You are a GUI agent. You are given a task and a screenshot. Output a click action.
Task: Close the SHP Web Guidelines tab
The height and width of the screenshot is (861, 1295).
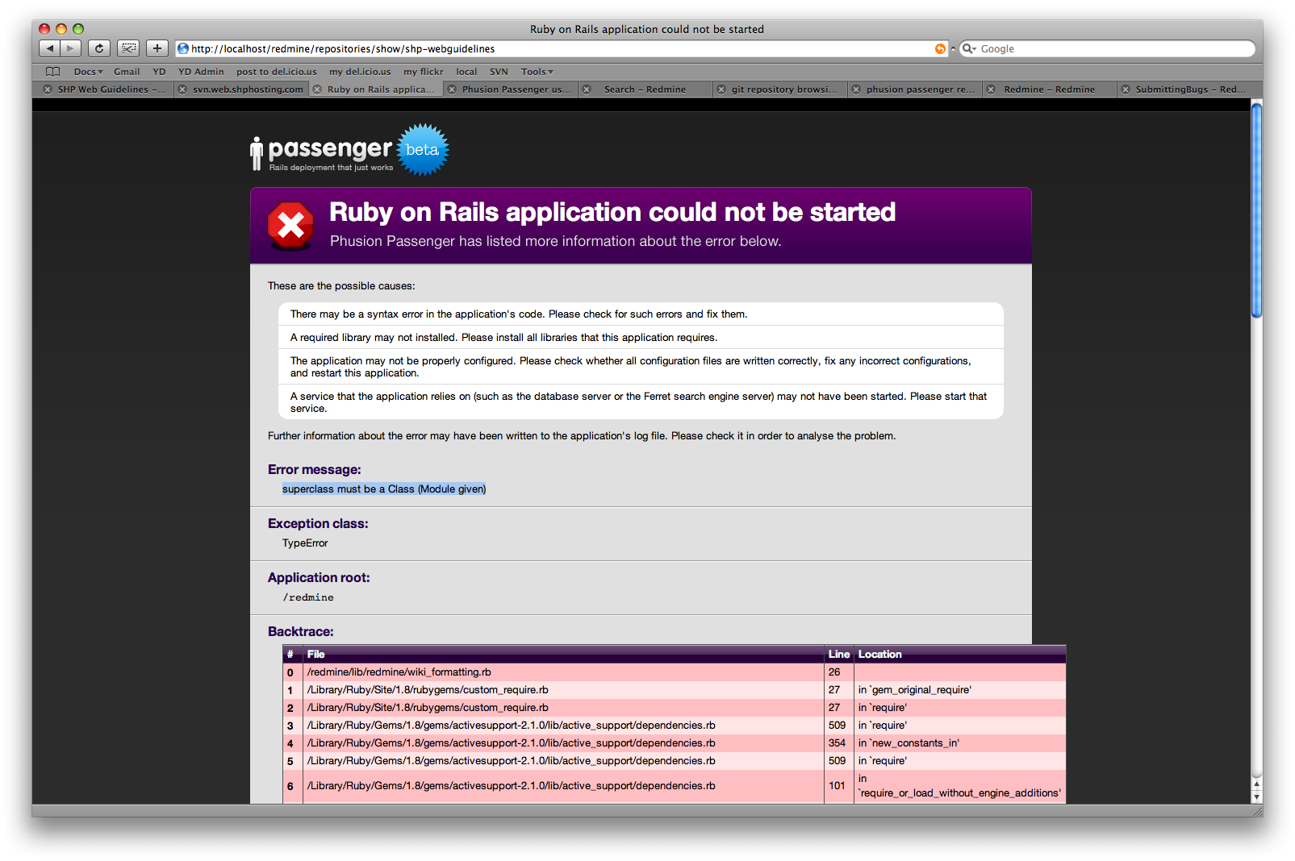(x=48, y=89)
